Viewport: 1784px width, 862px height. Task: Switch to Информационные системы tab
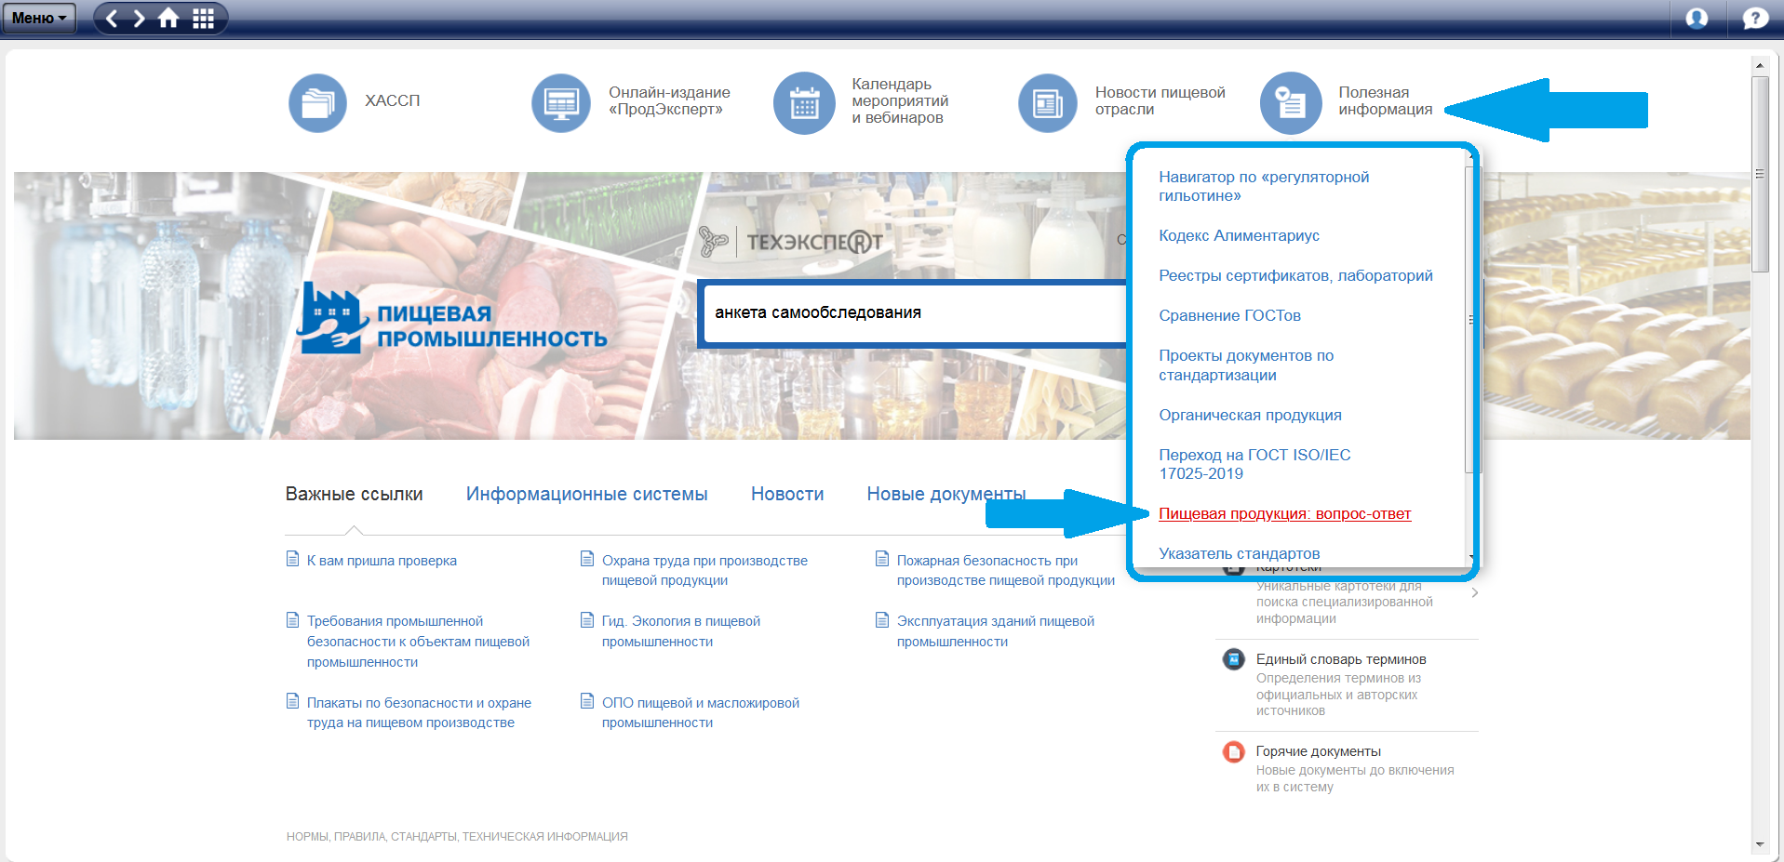coord(586,494)
